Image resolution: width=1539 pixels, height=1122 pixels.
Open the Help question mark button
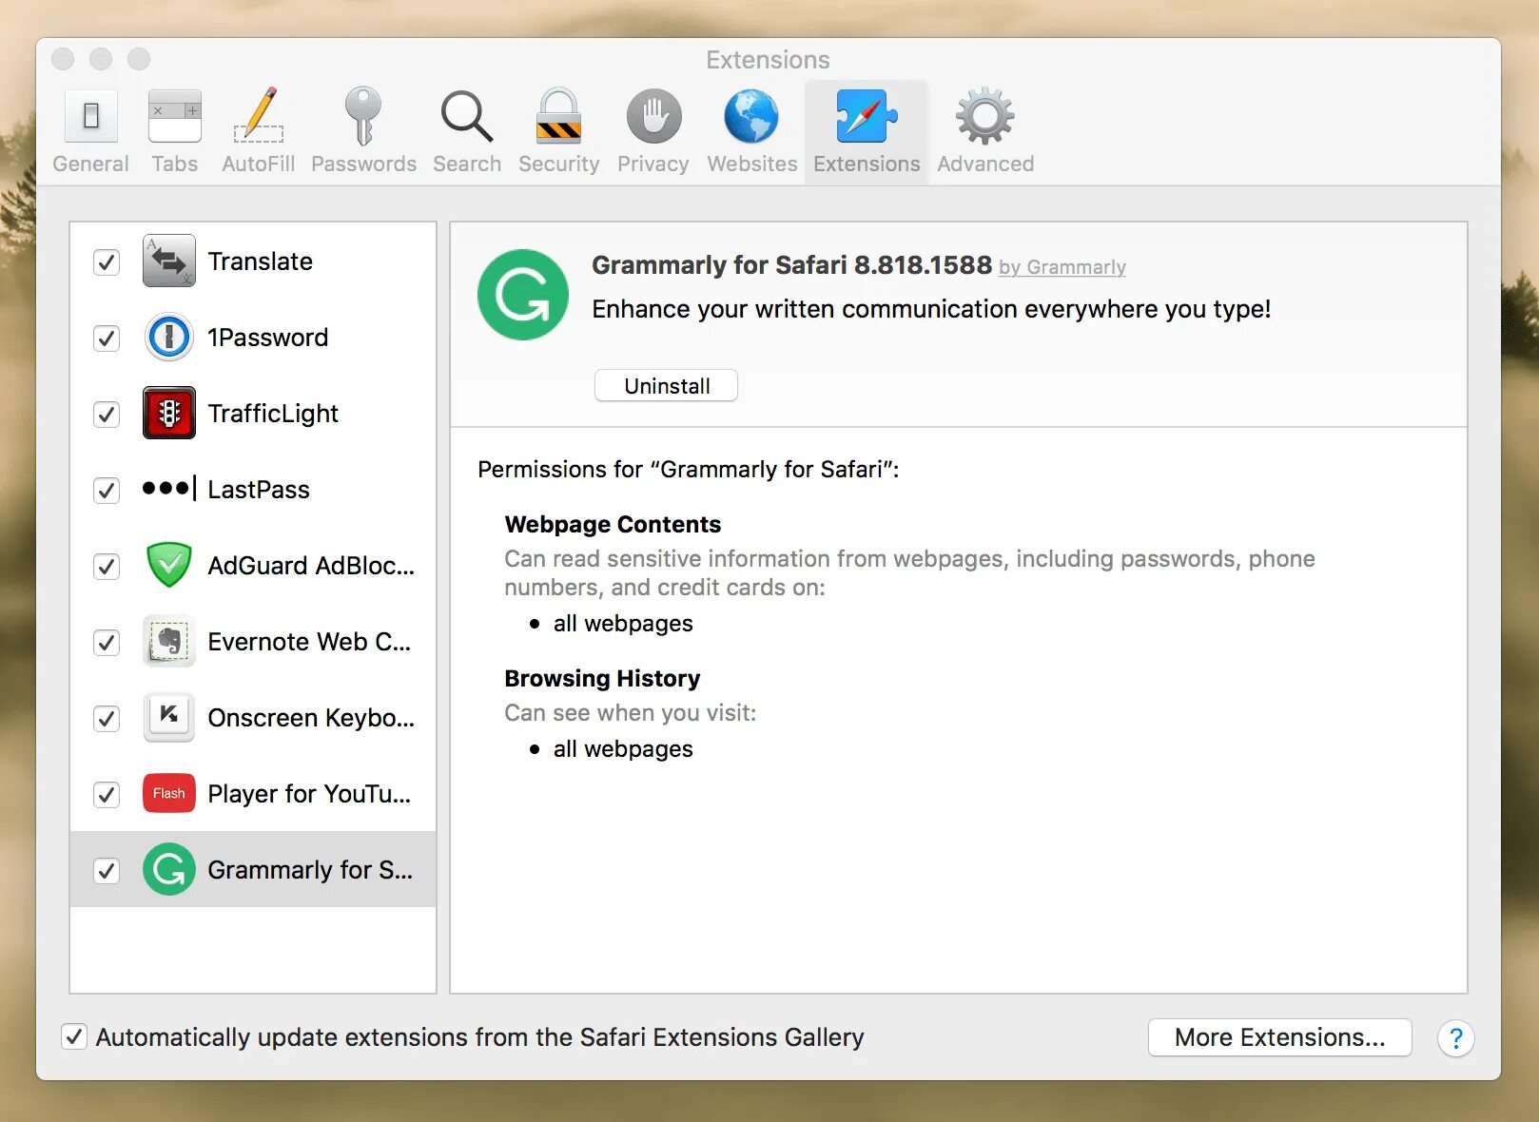(x=1456, y=1038)
